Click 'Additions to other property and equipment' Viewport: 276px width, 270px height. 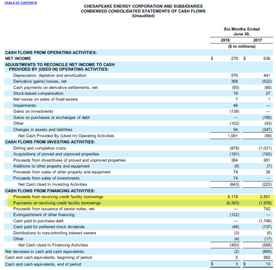point(51,166)
